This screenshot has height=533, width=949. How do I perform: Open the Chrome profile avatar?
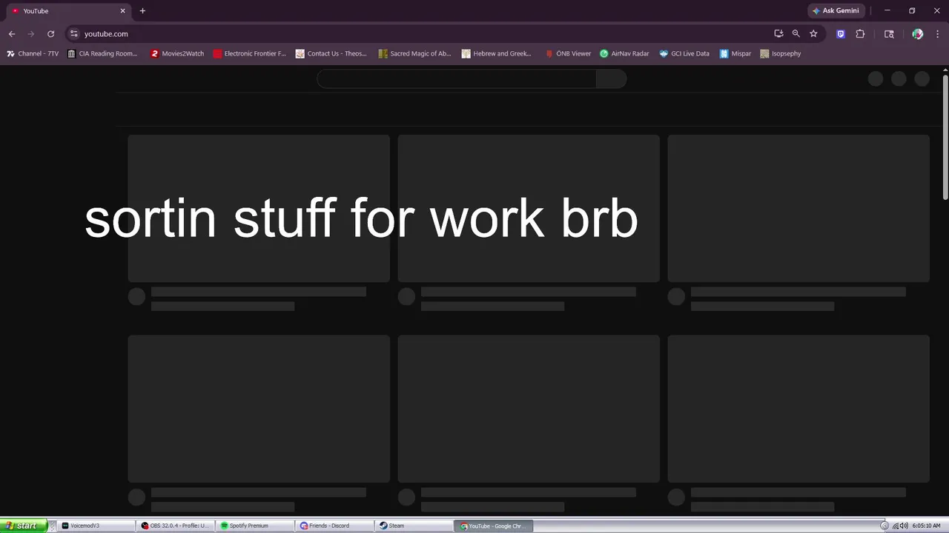click(x=918, y=34)
